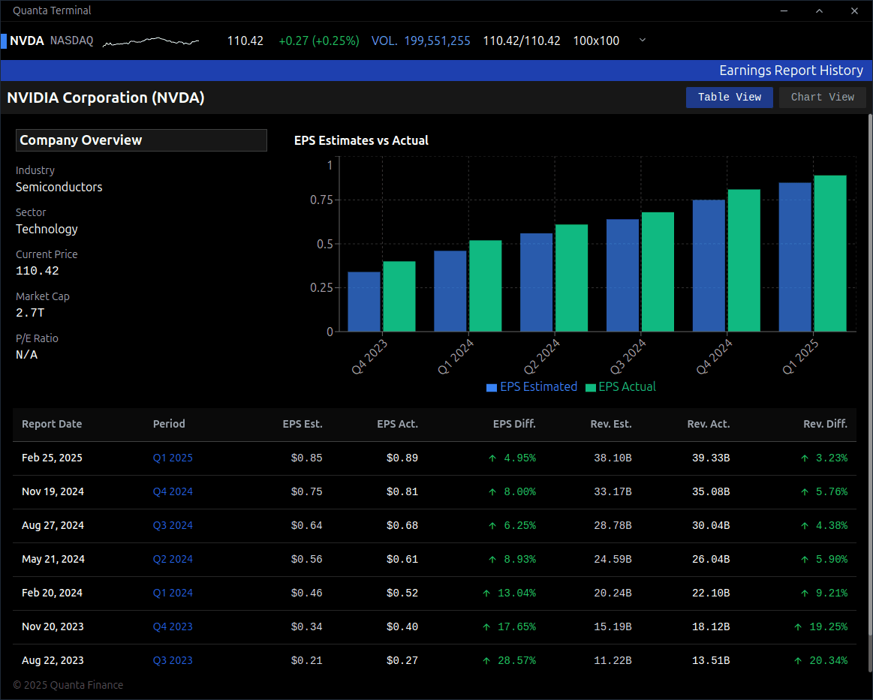This screenshot has width=873, height=700.
Task: Click the May 21, 2024 report date
Action: tap(53, 559)
